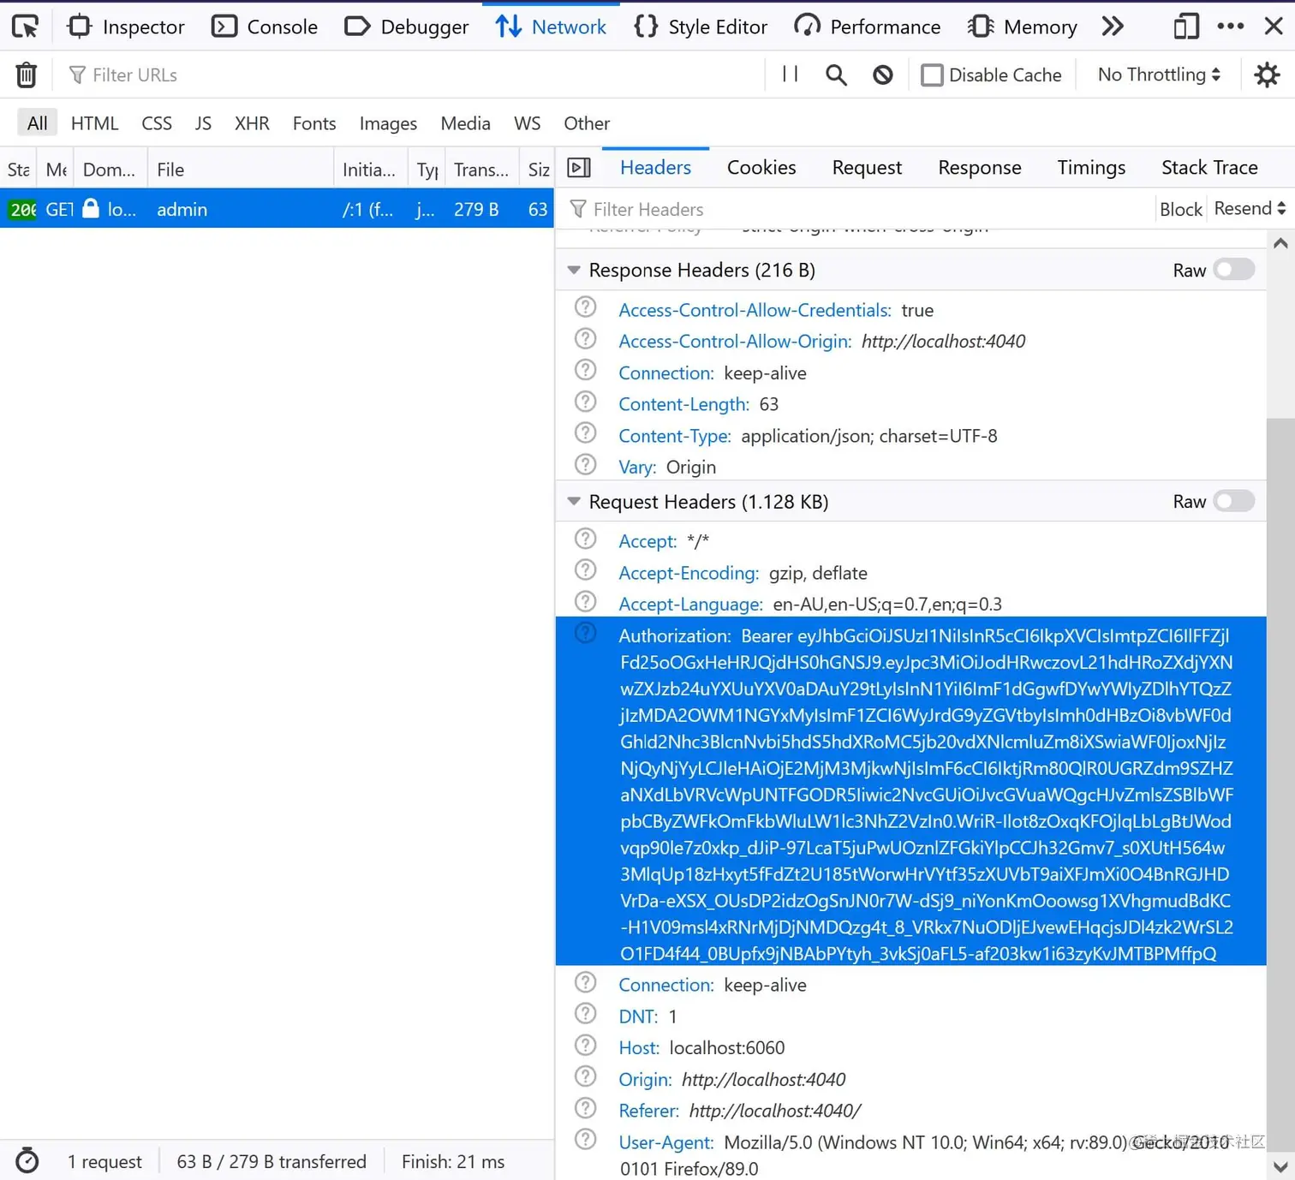The image size is (1295, 1180).
Task: Select the admin request row
Action: tap(277, 210)
